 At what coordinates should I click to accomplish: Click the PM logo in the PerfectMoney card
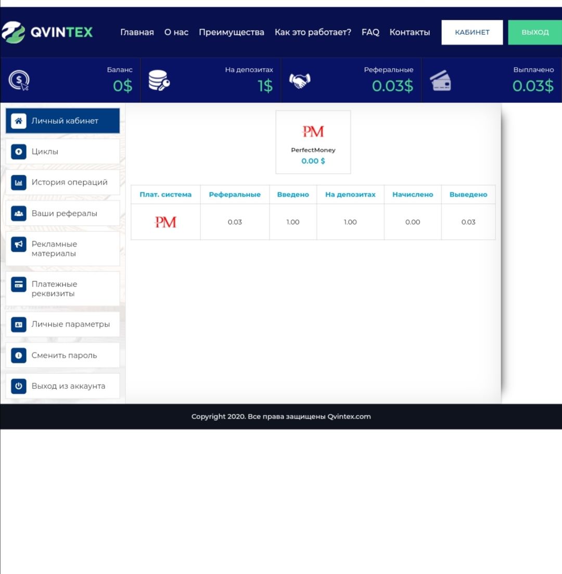tap(313, 132)
